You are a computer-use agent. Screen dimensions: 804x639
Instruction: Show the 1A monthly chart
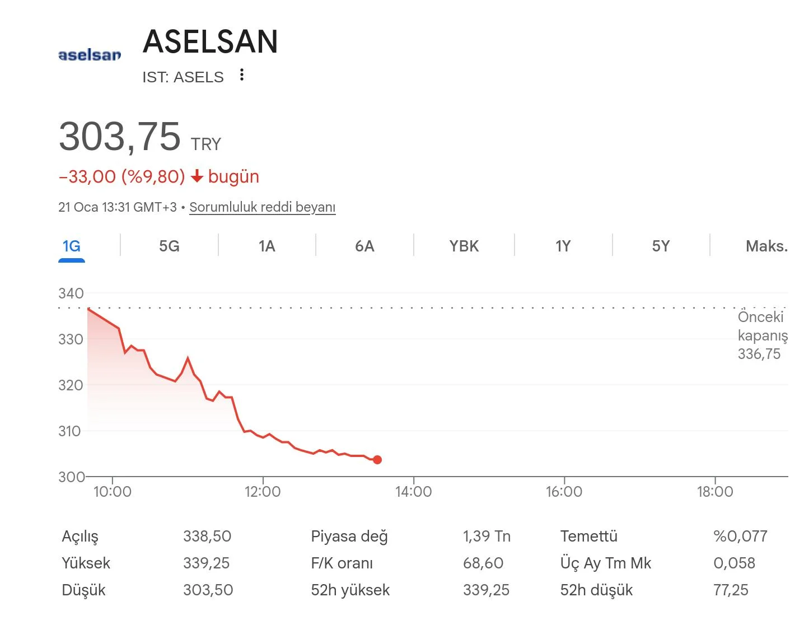(x=267, y=246)
